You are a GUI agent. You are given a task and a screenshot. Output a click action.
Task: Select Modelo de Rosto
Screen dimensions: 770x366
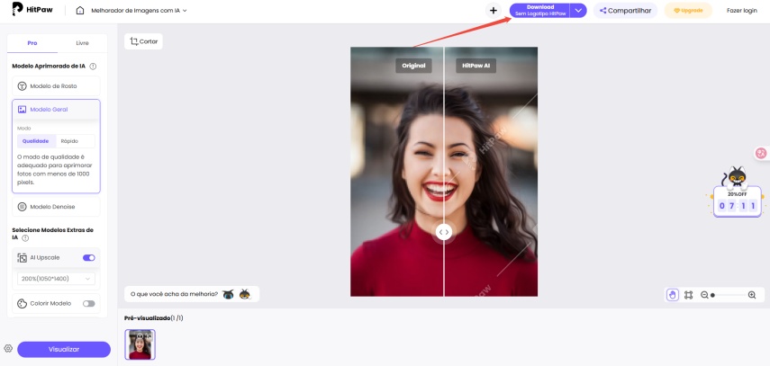(x=56, y=85)
